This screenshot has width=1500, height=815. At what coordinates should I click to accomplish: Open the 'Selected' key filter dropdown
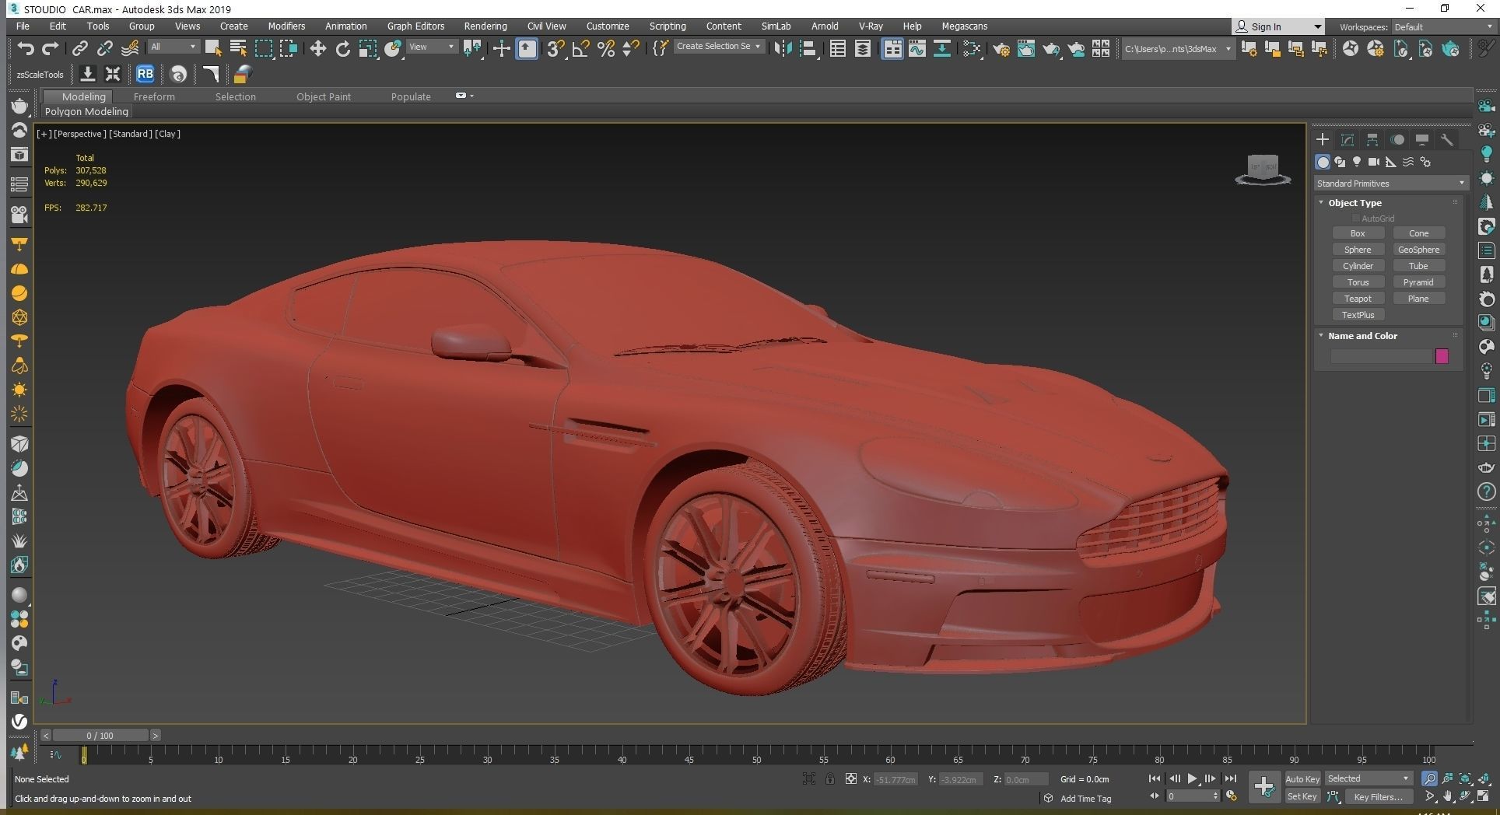click(1369, 778)
